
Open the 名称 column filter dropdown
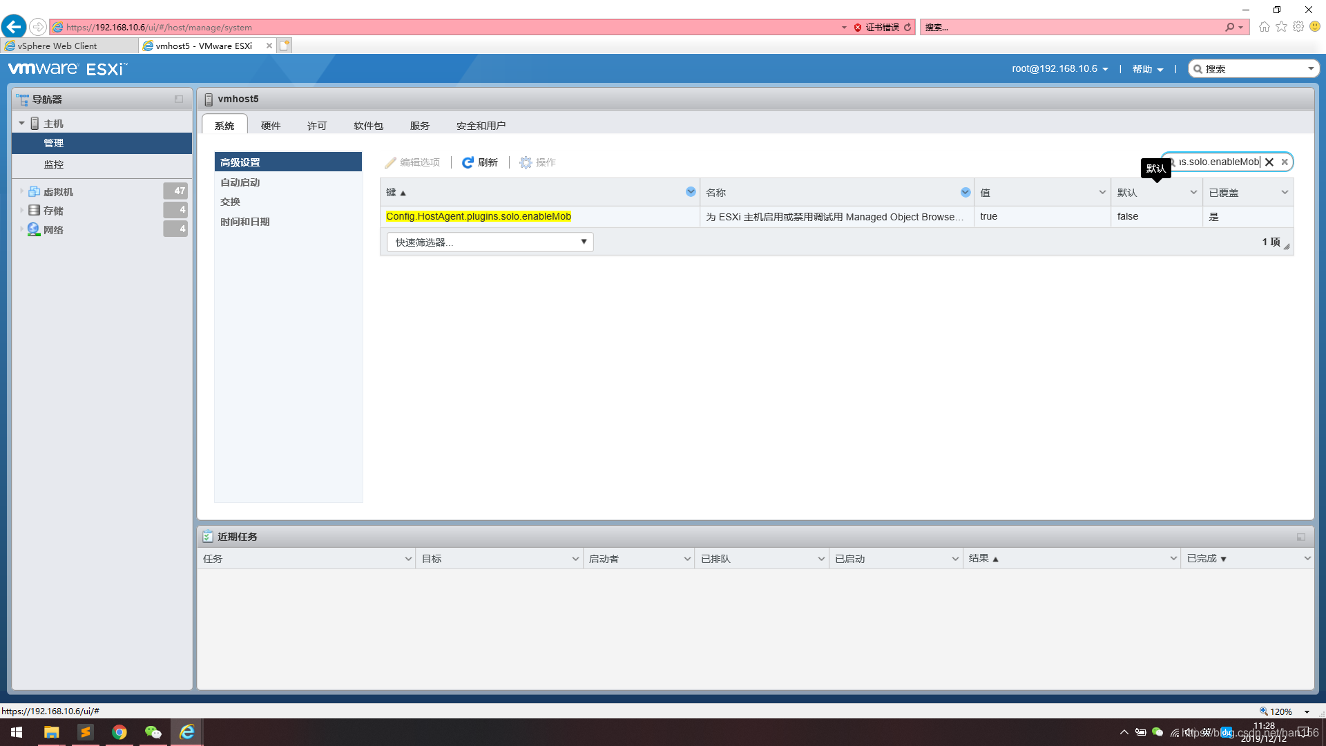(x=965, y=192)
